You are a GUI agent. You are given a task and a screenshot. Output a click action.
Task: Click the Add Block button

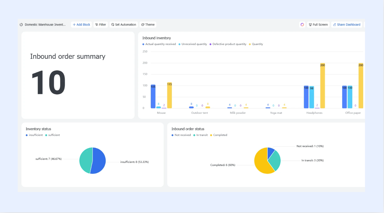point(81,25)
